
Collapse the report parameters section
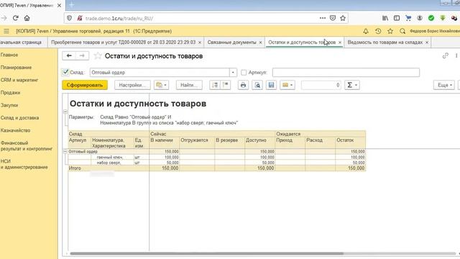[x=65, y=112]
